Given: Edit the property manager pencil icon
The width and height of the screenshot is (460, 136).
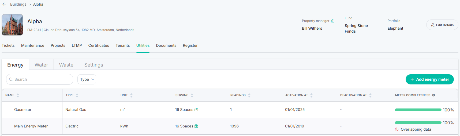Looking at the screenshot, I should click(x=332, y=21).
